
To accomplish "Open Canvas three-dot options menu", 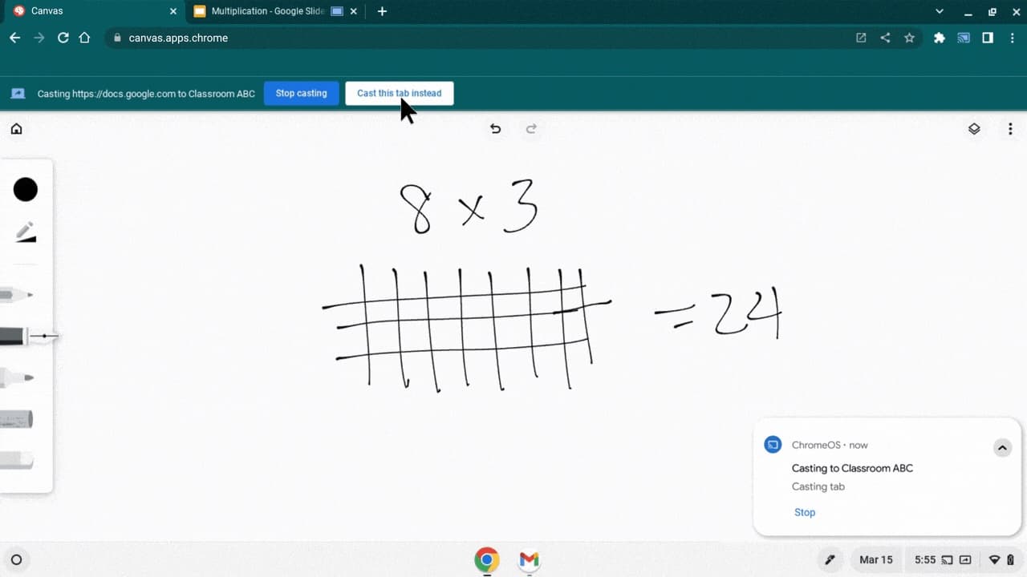I will pyautogui.click(x=1010, y=129).
